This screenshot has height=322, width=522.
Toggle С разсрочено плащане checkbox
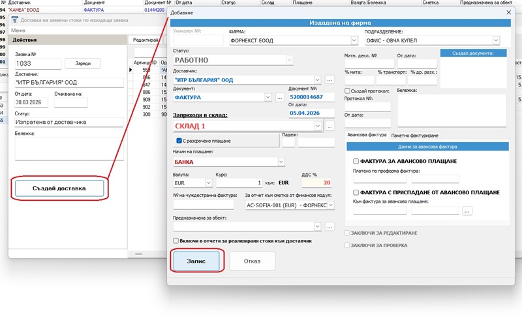tap(179, 141)
